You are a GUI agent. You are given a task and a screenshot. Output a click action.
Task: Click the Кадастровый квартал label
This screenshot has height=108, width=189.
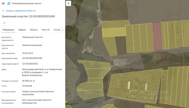10,64
